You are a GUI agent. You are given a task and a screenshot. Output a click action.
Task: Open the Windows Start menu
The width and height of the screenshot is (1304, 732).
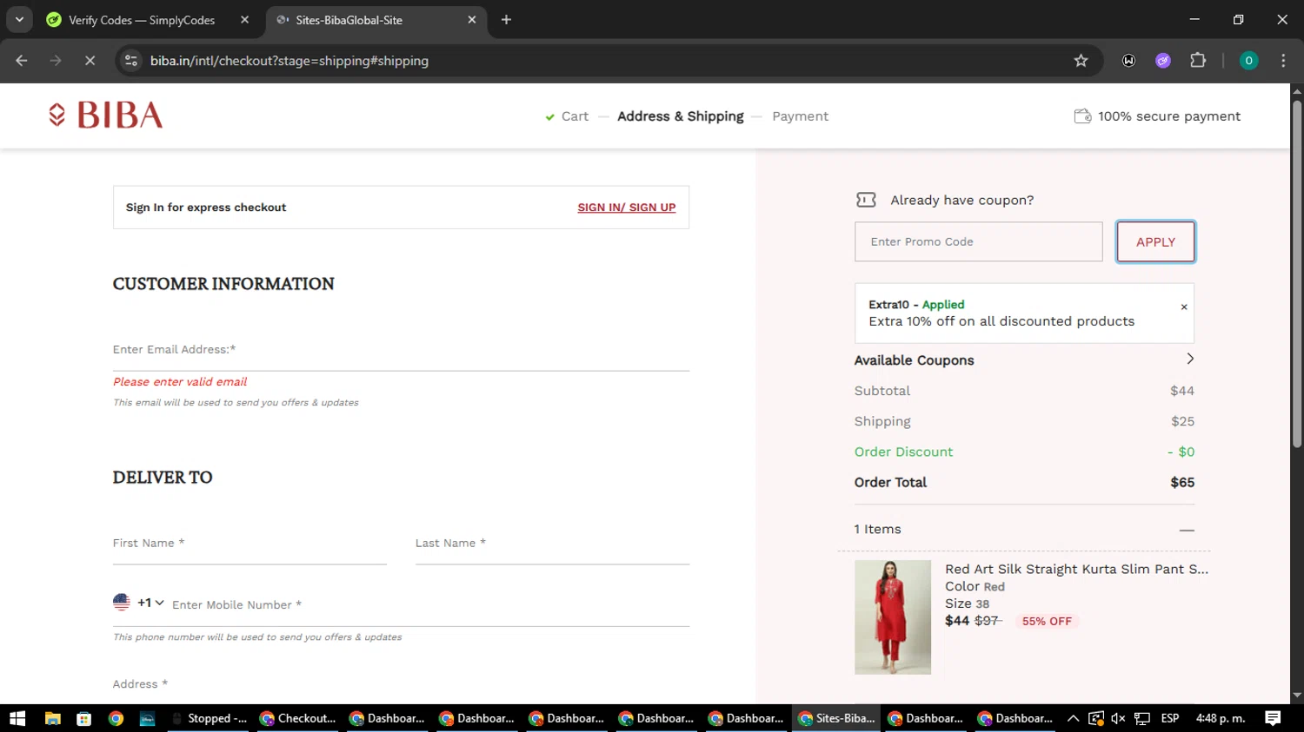17,718
